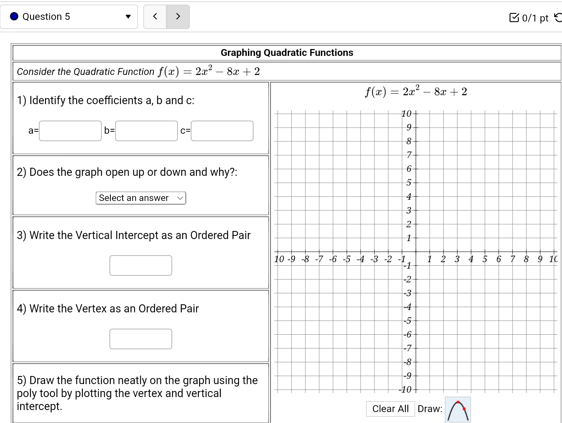Screen dimensions: 562x423
Task: Click the Clear All button
Action: [x=390, y=409]
